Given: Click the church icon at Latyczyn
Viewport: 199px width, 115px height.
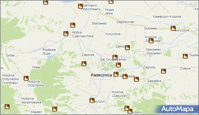Looking at the screenshot, I should 92,100.
